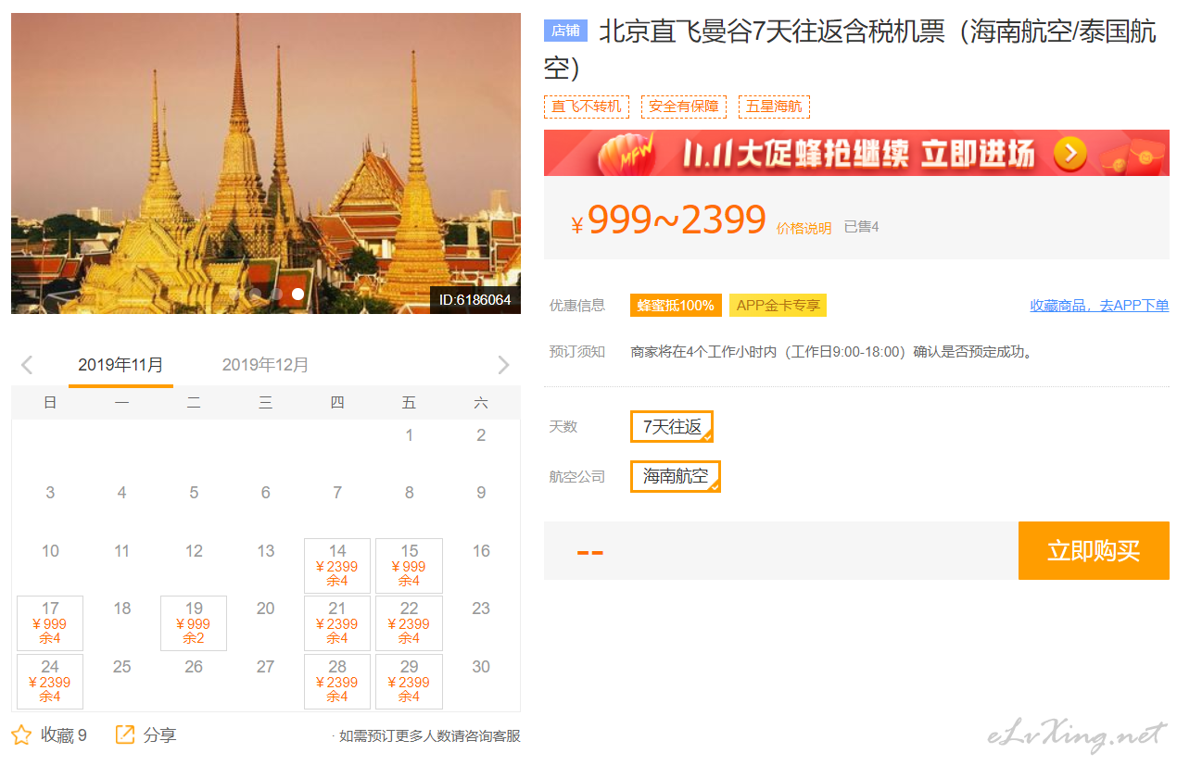Viewport: 1177px width, 766px height.
Task: Select November 29 date cell
Action: 409,682
